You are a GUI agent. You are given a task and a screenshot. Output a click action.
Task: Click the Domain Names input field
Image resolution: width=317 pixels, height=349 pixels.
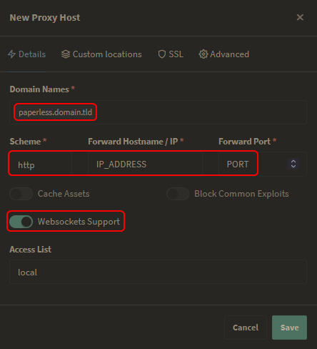158,112
